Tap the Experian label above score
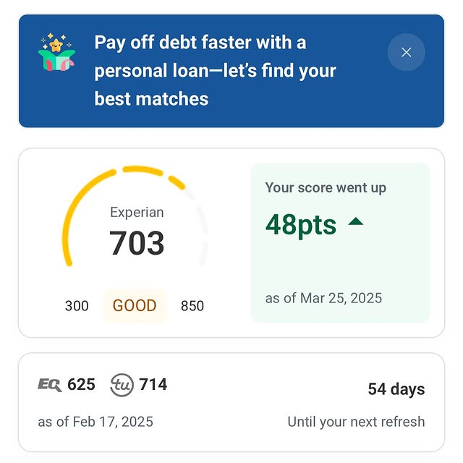 (x=137, y=213)
